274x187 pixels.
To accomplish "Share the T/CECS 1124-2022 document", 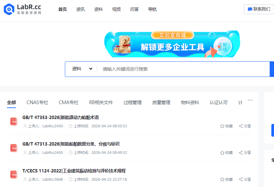I will pos(245,179).
